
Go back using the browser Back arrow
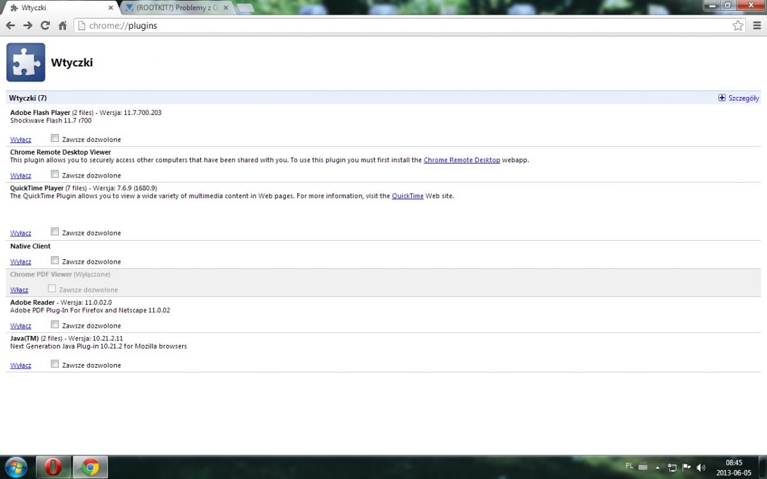tap(10, 26)
